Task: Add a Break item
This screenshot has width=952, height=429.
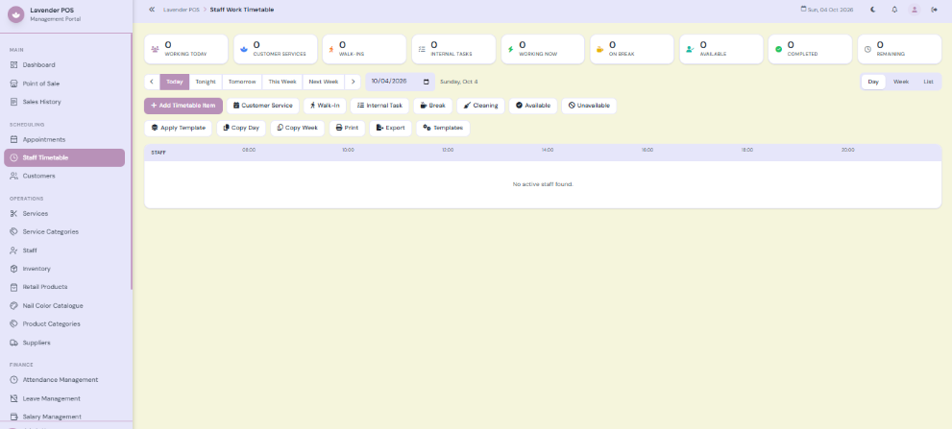Action: (433, 106)
